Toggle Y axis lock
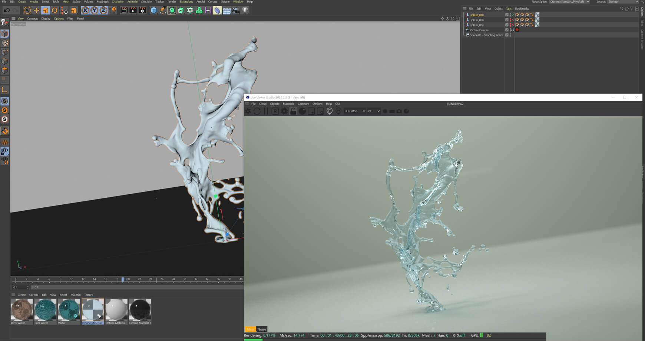645x341 pixels. [95, 10]
